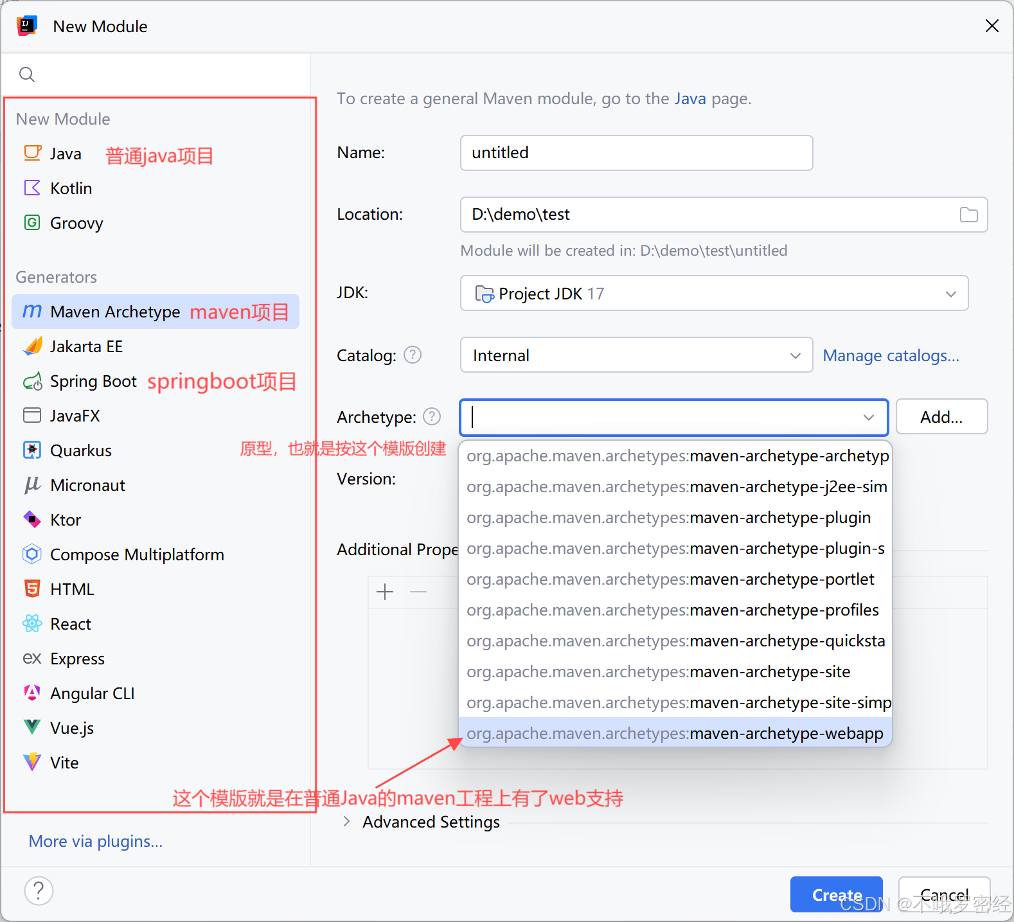Follow the Java page link
This screenshot has width=1014, height=922.
(x=690, y=98)
